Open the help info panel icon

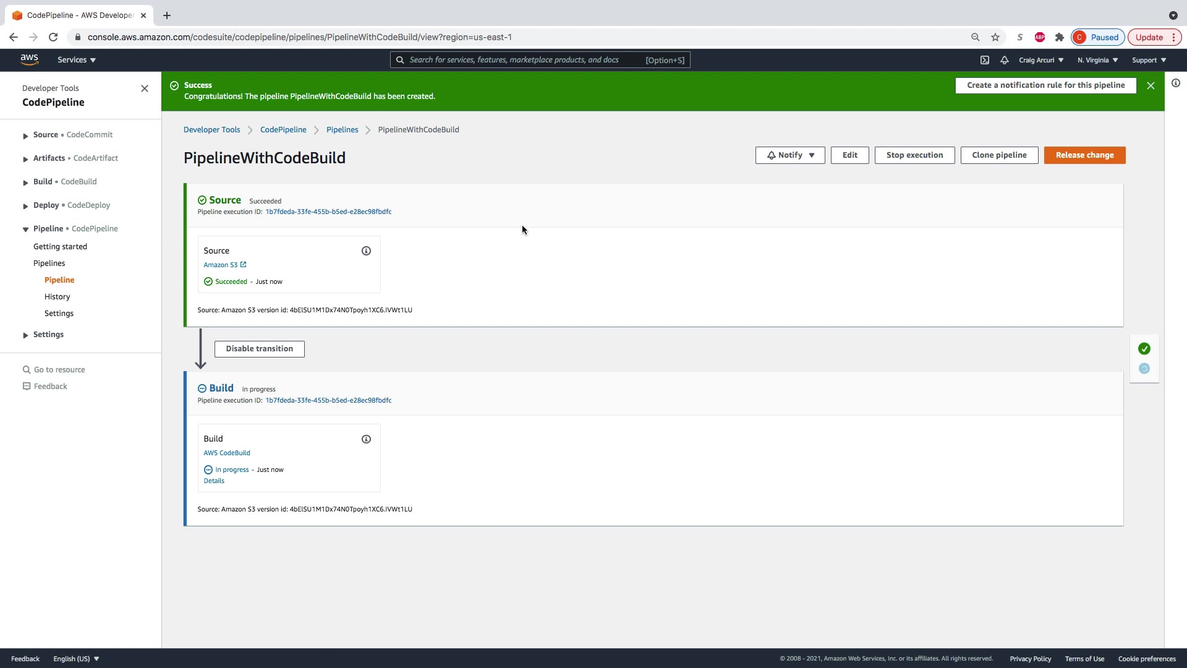1176,83
